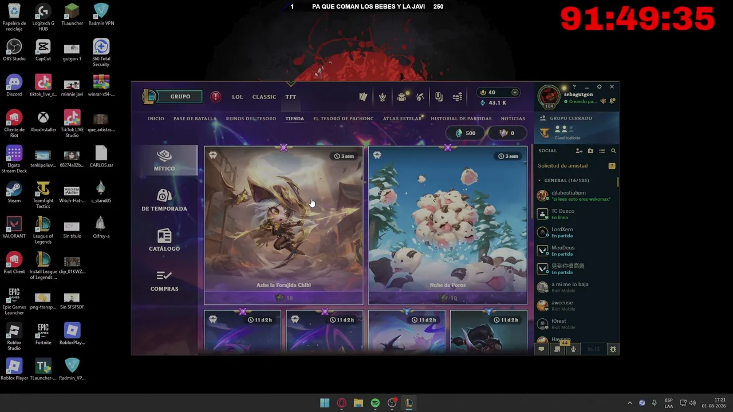Open the client settings gear
Image resolution: width=733 pixels, height=412 pixels.
click(x=599, y=87)
